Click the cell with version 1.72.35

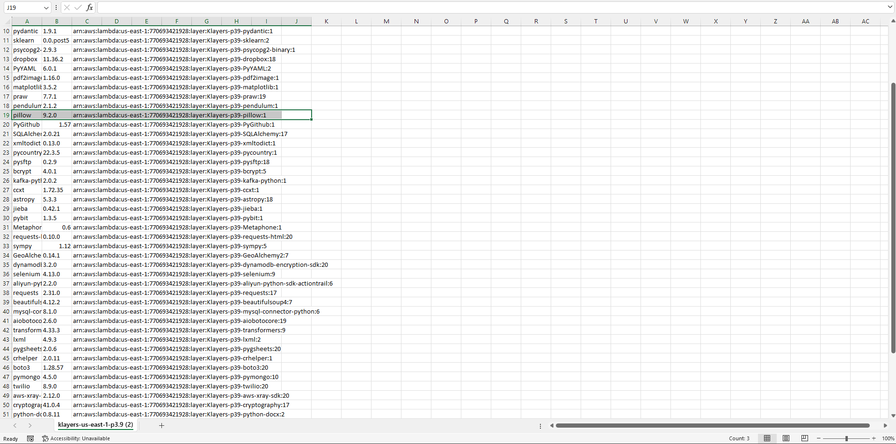(57, 190)
